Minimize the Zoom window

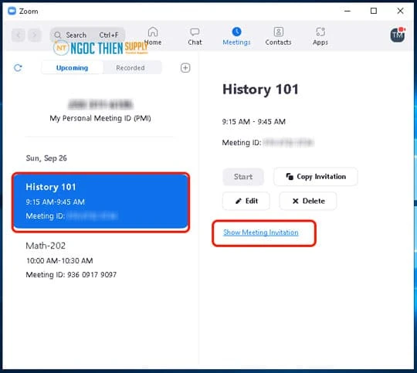pos(347,11)
